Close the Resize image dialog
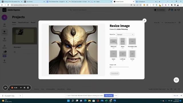 tap(144, 21)
